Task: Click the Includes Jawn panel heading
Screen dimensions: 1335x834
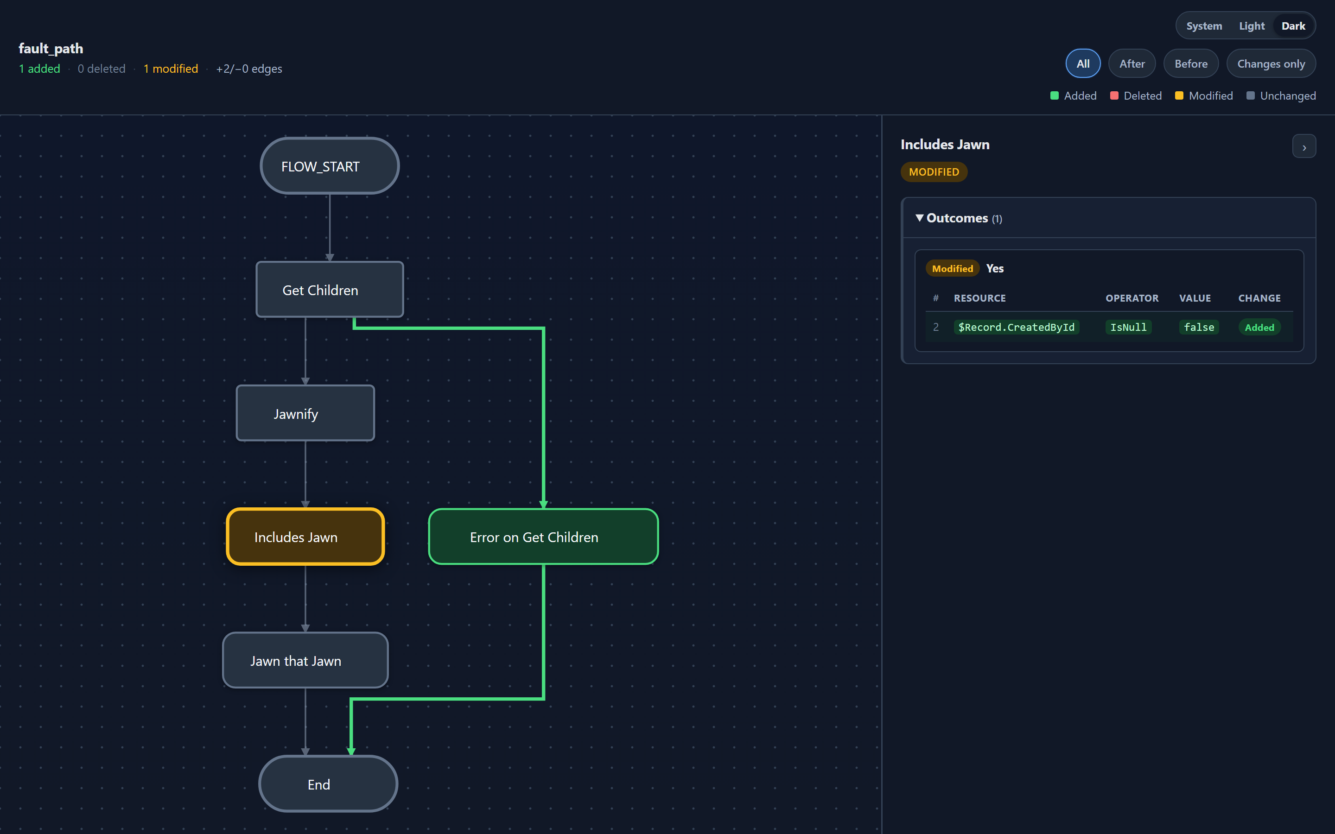Action: point(945,145)
